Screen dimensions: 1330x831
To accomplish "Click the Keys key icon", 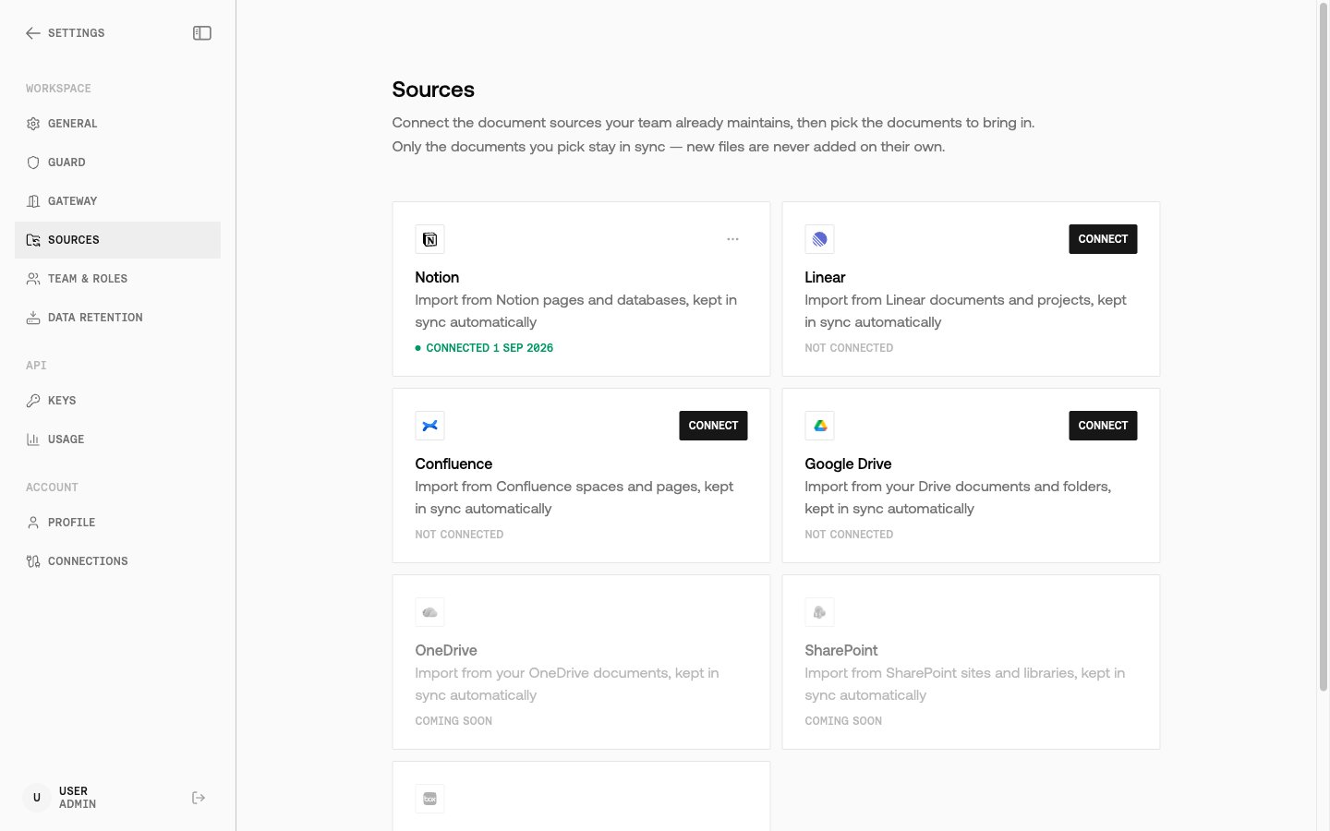I will point(33,401).
